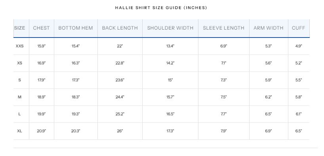
Task: Select the CUFF column header
Action: [x=298, y=28]
